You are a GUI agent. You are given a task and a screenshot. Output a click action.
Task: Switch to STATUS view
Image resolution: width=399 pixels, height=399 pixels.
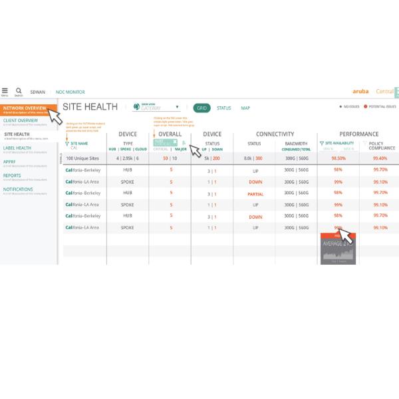pos(223,108)
